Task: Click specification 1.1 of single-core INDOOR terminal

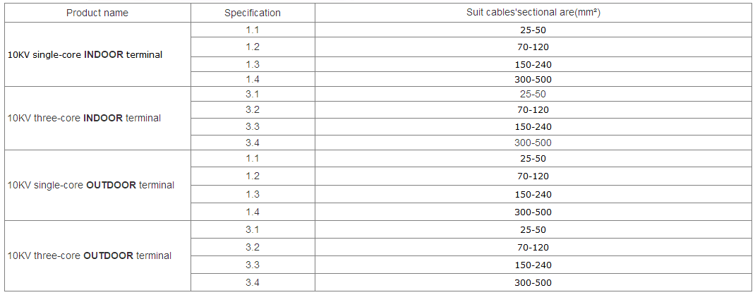Action: [253, 30]
